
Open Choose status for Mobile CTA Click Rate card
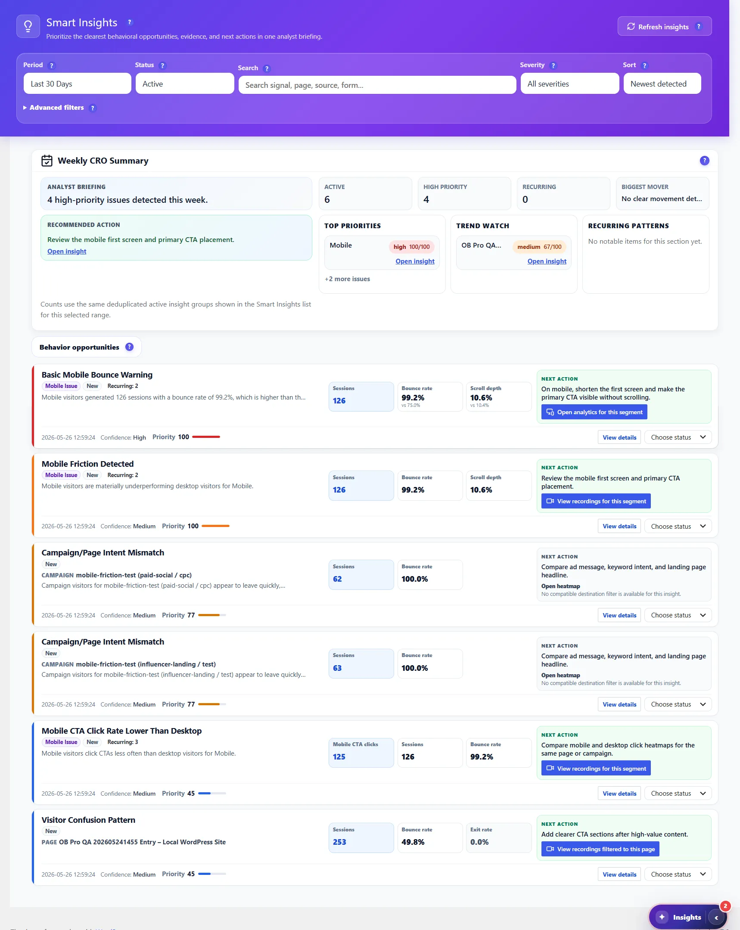tap(678, 794)
